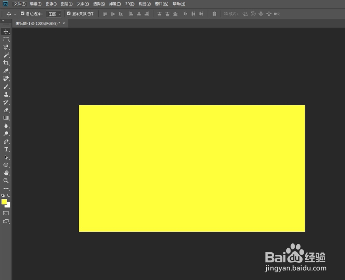Open the 选择(S) menu
345x280 pixels.
(99, 4)
